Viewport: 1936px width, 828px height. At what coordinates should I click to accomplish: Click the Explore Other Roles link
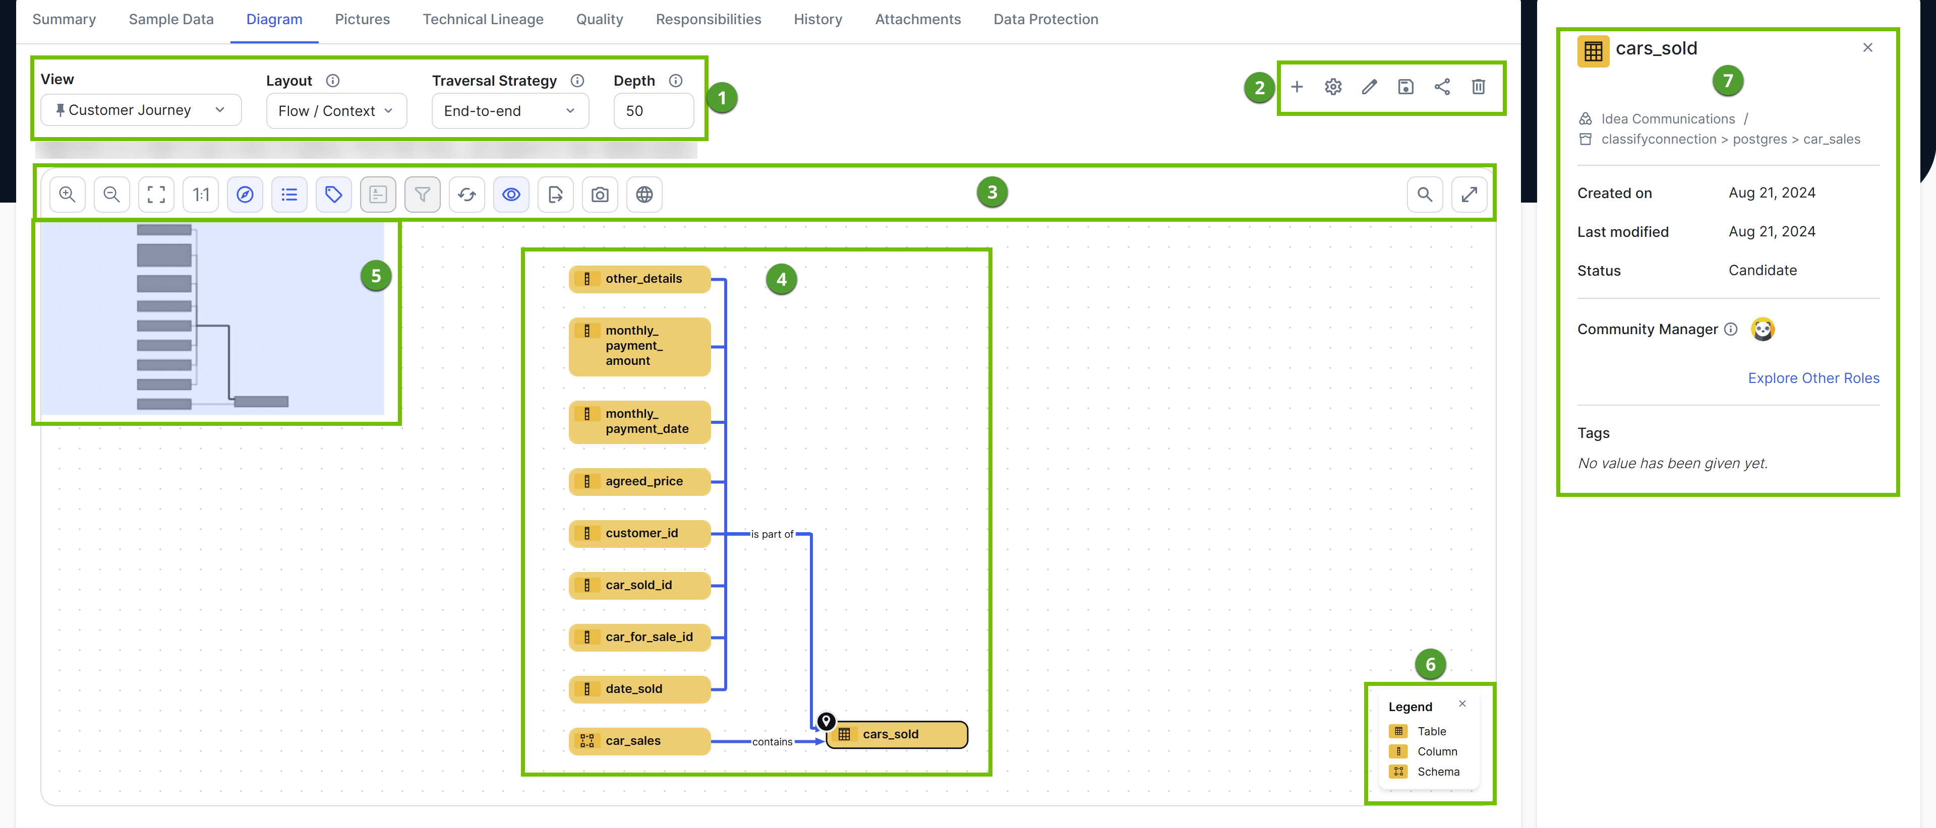click(1813, 378)
